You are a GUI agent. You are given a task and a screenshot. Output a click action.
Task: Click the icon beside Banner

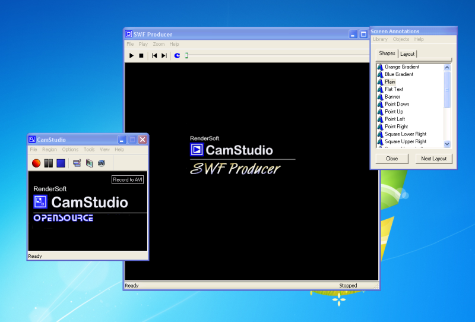381,97
